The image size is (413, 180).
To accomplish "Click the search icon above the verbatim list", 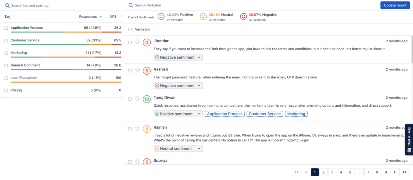I will coord(131,5).
